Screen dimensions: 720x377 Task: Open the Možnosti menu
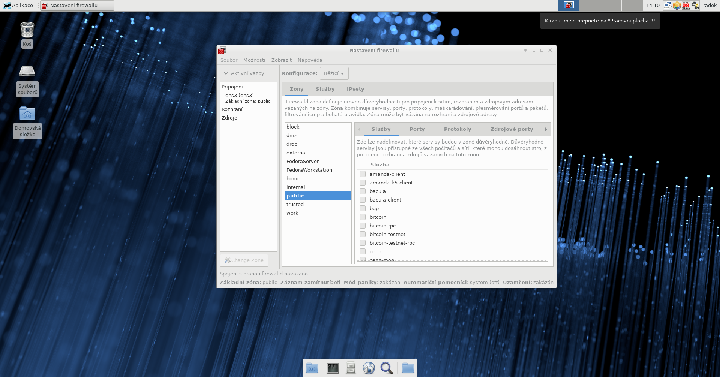click(254, 60)
